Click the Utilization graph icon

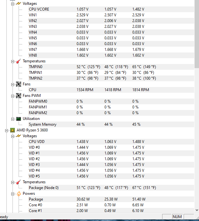tap(19, 119)
